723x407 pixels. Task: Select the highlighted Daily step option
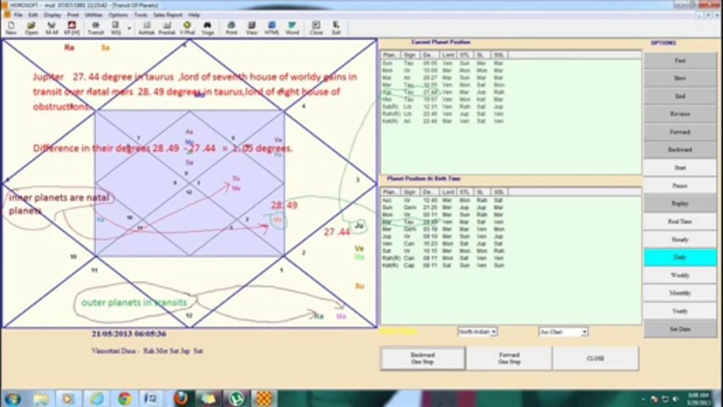tap(680, 257)
